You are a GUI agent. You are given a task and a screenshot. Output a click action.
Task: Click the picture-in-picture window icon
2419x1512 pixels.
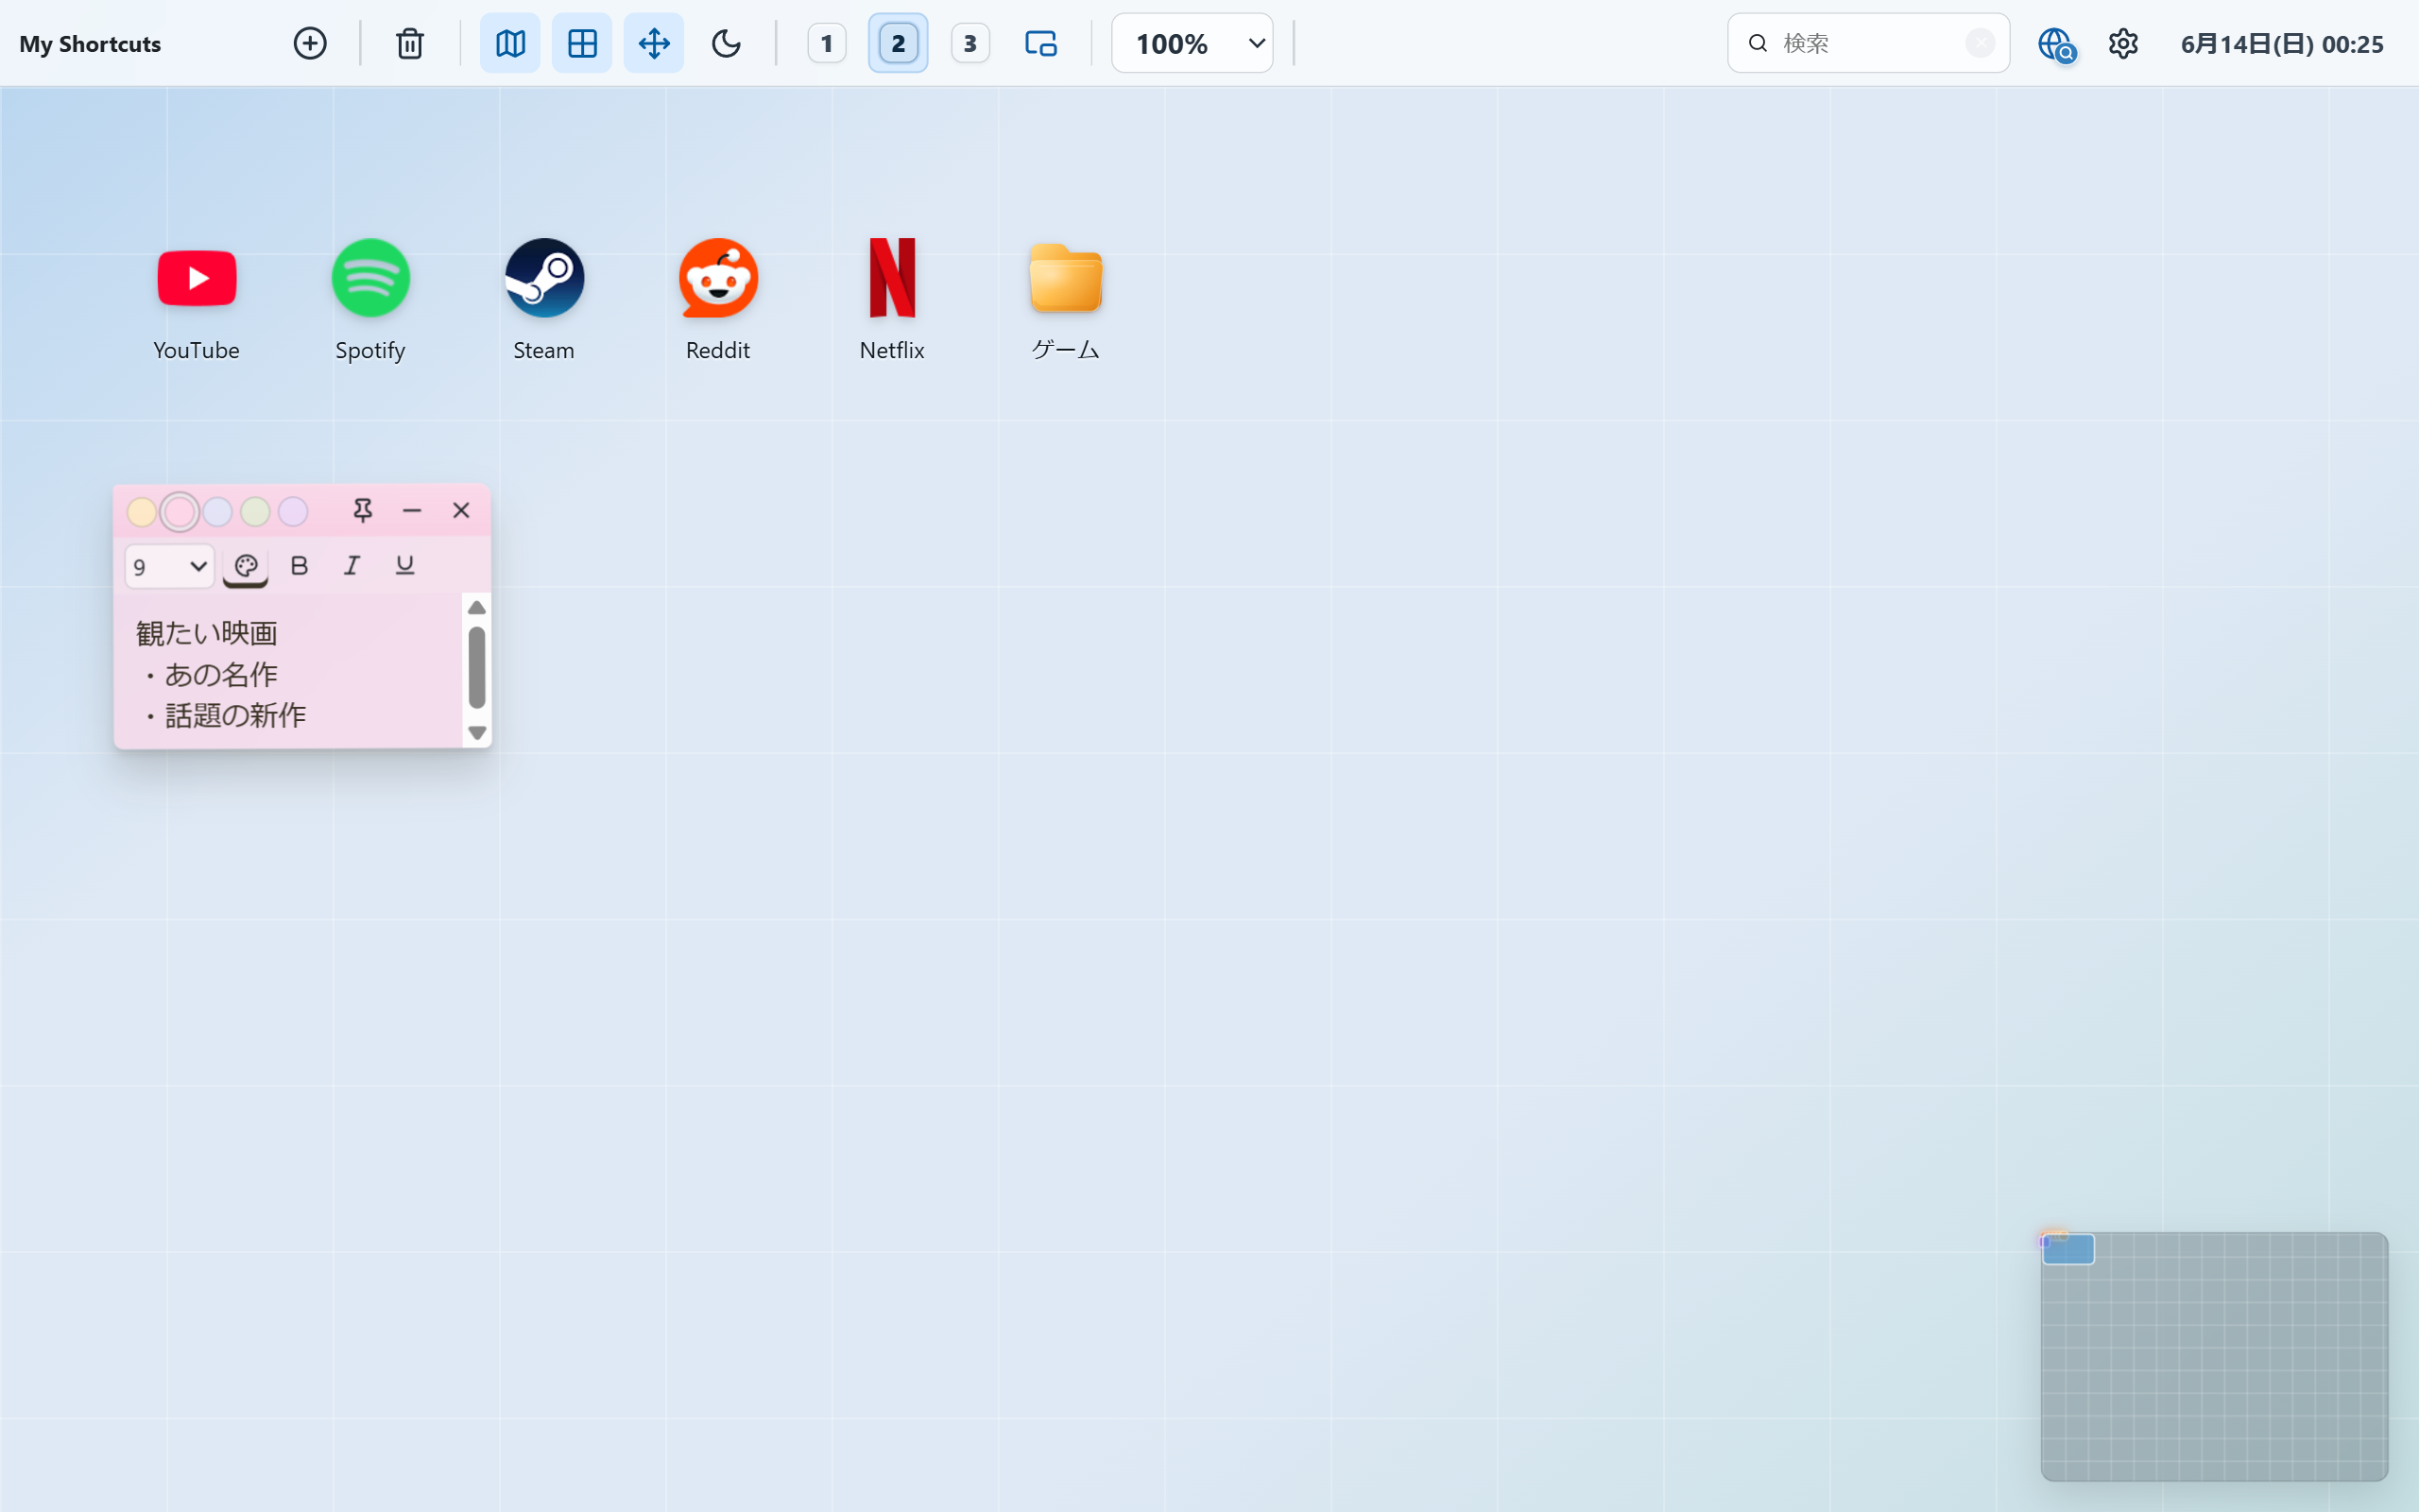(1040, 43)
